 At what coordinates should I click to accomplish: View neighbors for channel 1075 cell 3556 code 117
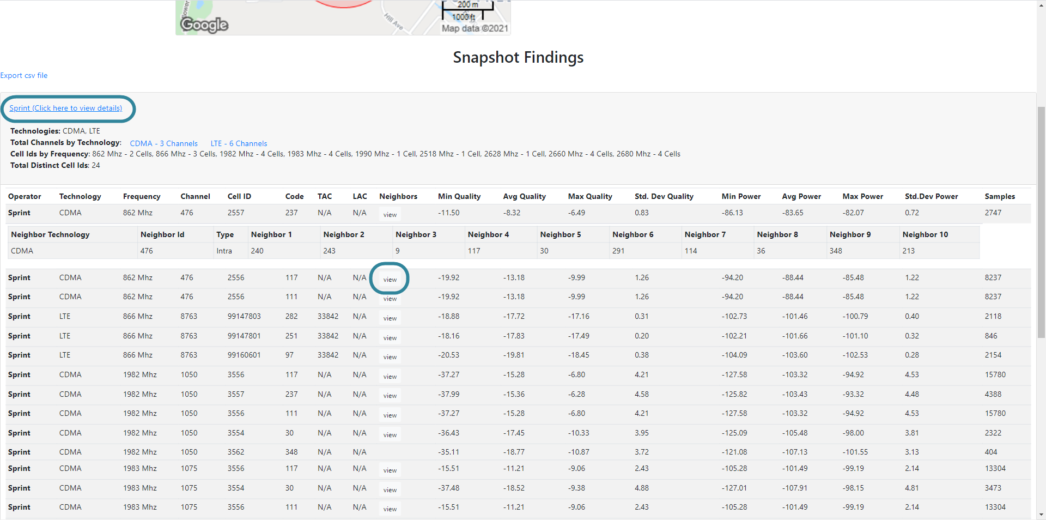[x=390, y=470]
